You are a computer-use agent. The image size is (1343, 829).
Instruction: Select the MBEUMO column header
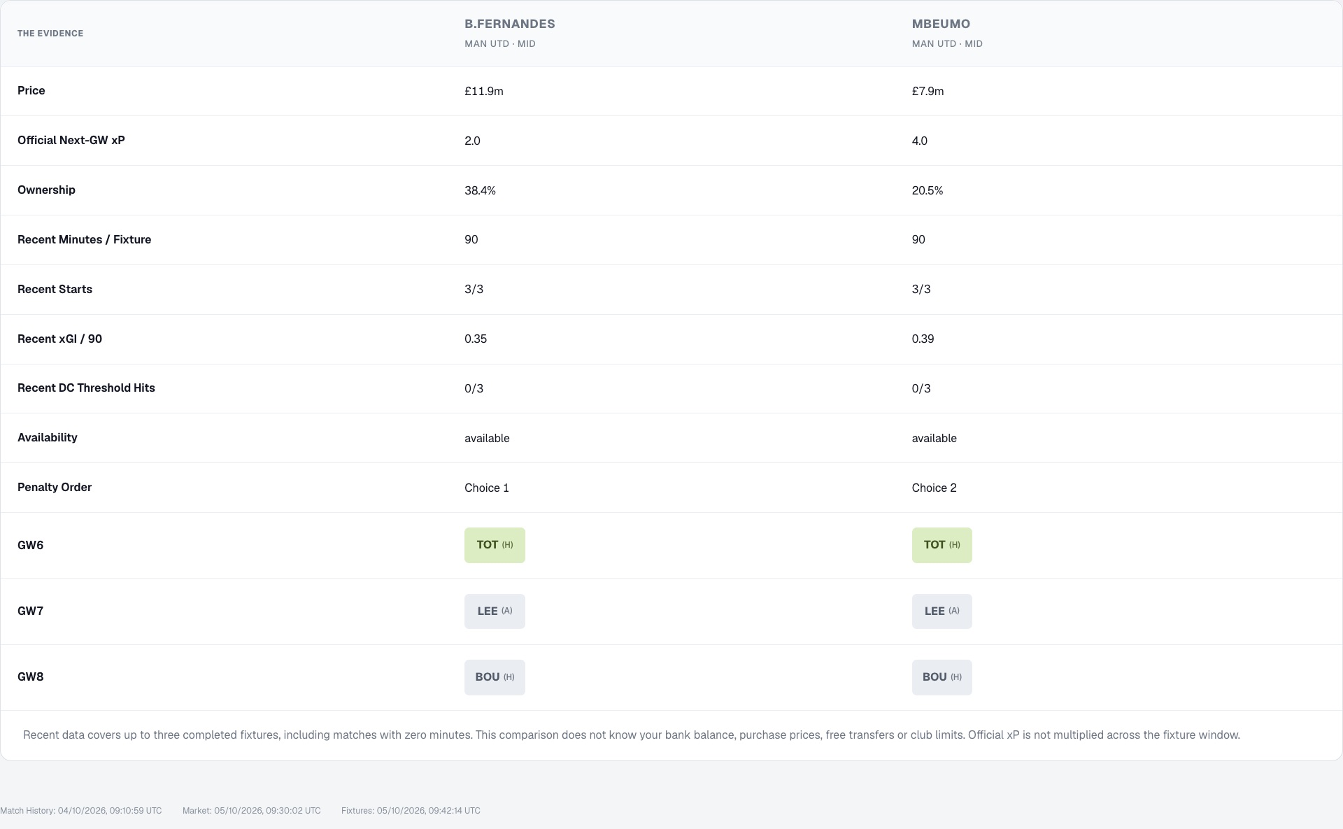pyautogui.click(x=941, y=24)
